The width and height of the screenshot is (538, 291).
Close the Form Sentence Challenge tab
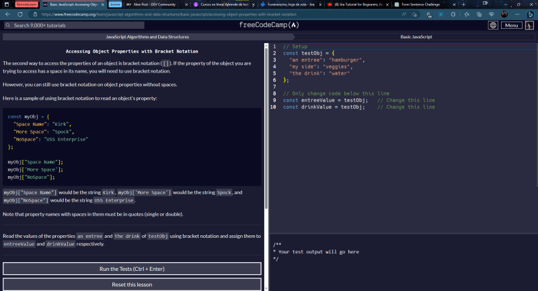point(454,5)
